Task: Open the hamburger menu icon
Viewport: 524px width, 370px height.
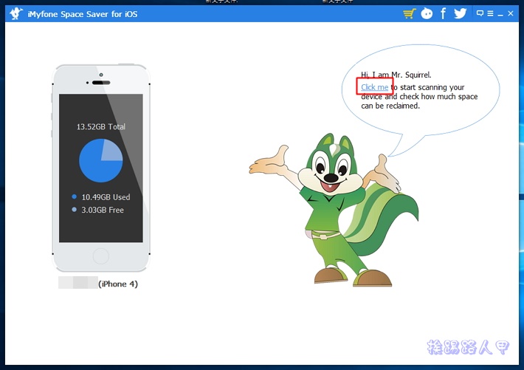Action: [x=490, y=13]
